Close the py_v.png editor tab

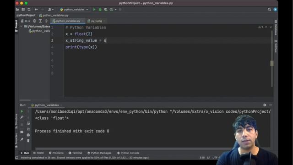pos(104,21)
